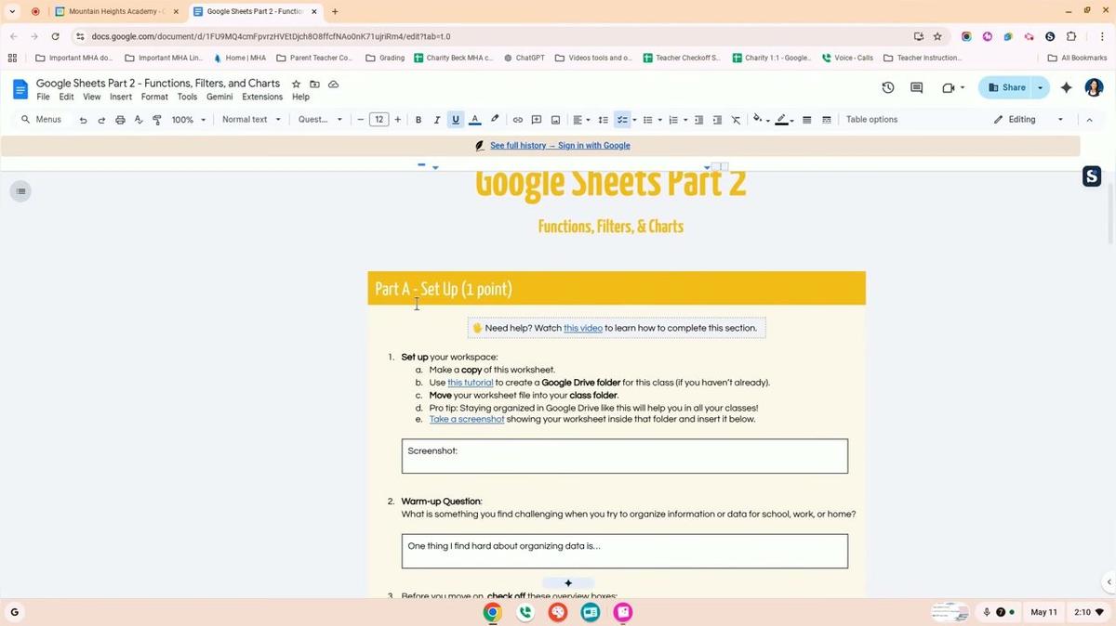Open the Editing mode dropdown
Viewport: 1116px width, 626px height.
[x=1029, y=120]
